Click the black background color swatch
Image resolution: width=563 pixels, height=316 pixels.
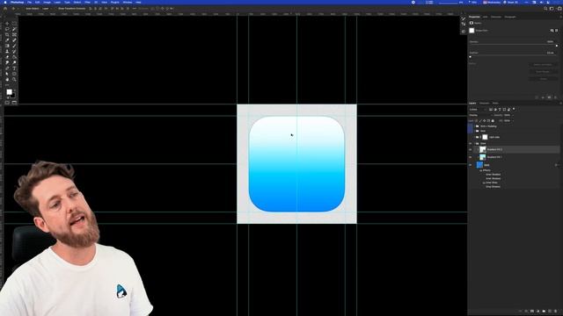tap(13, 96)
